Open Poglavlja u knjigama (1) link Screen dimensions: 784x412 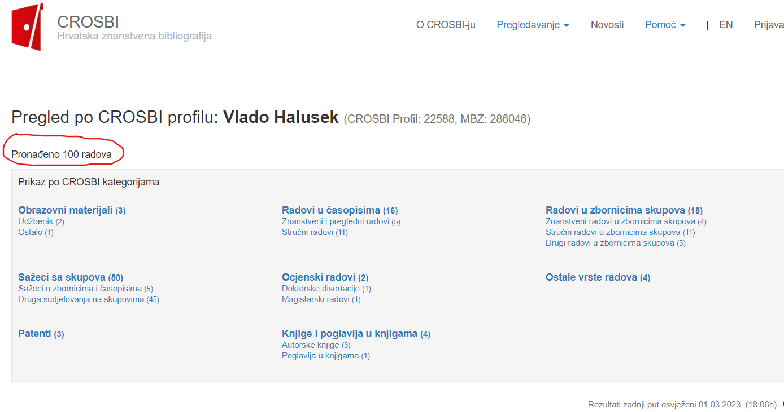(x=326, y=356)
